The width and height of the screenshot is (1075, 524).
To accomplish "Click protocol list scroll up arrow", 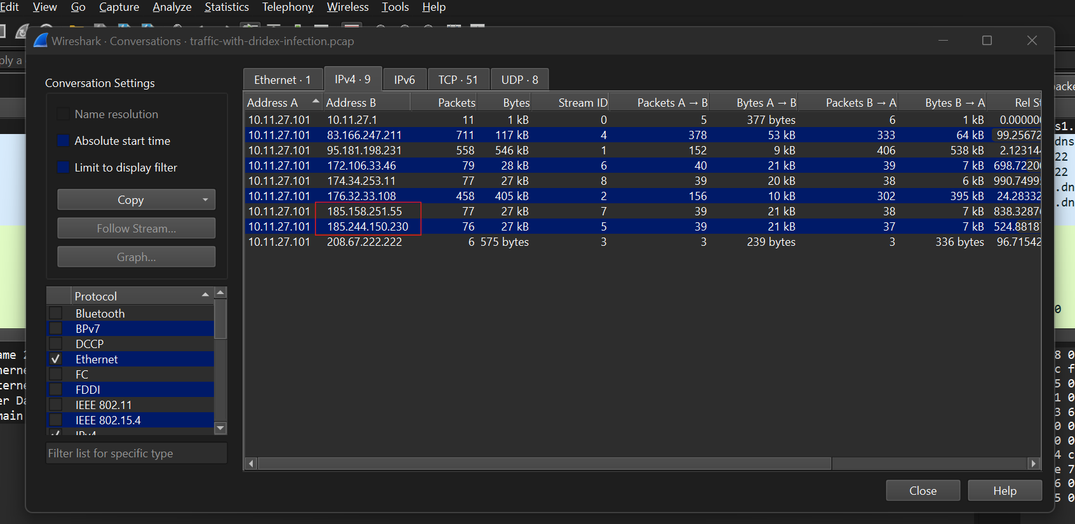I will 220,293.
